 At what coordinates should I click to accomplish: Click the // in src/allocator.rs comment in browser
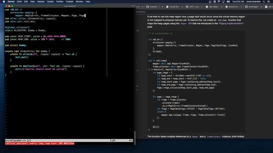pos(160,33)
